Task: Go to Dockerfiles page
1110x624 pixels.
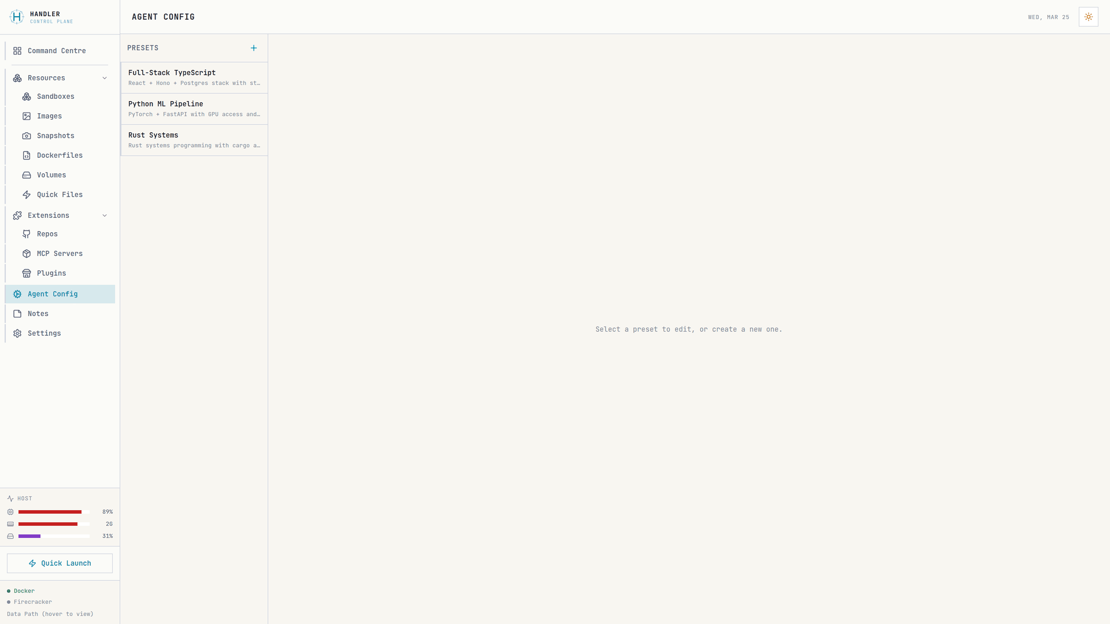Action: click(x=60, y=155)
